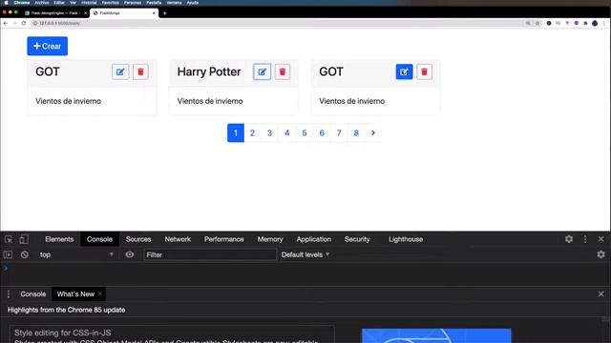Open the Historial menu
The image size is (611, 343).
(x=89, y=3)
